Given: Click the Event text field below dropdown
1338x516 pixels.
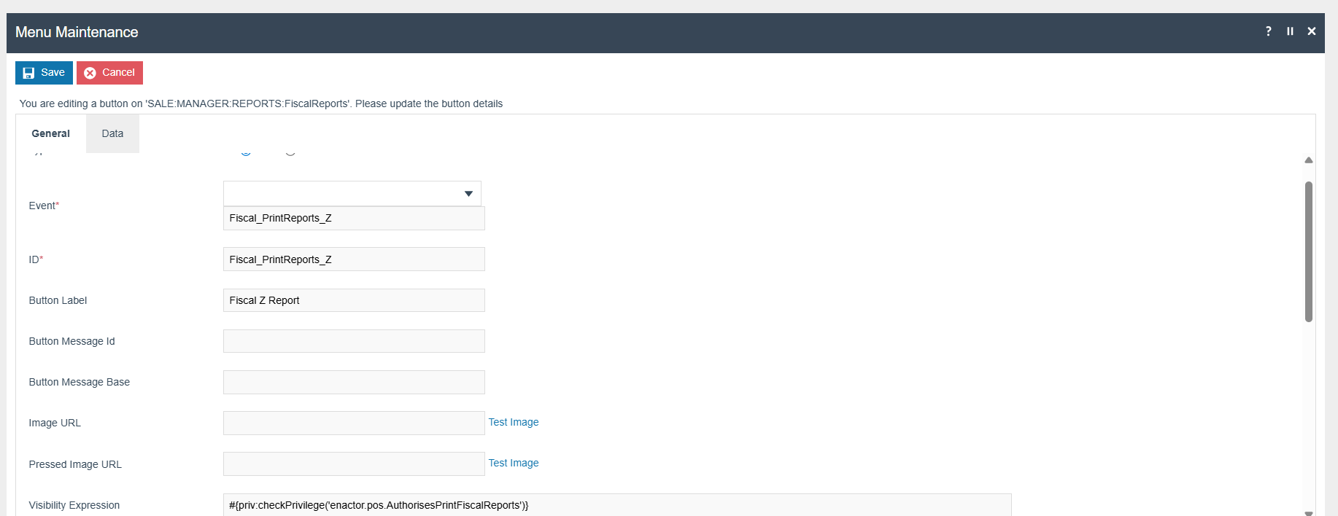Looking at the screenshot, I should (354, 219).
